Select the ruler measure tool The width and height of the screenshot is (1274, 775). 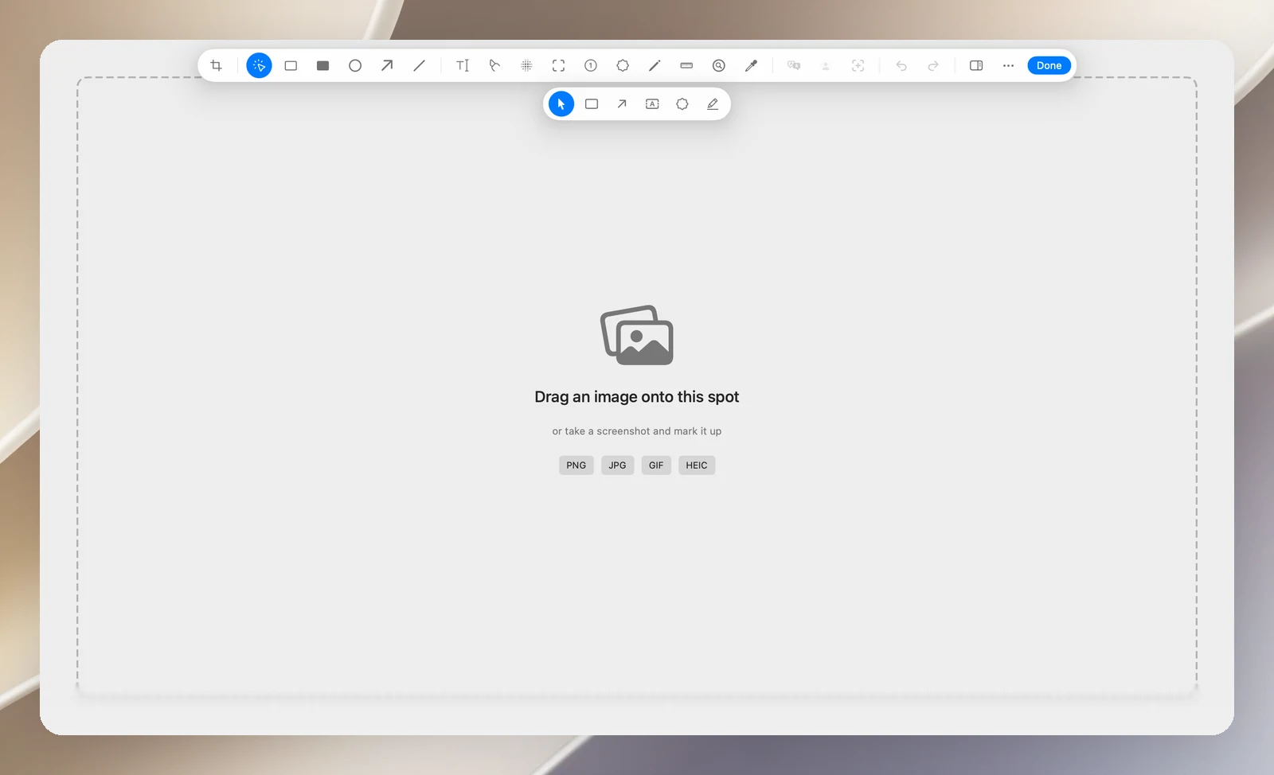(686, 65)
